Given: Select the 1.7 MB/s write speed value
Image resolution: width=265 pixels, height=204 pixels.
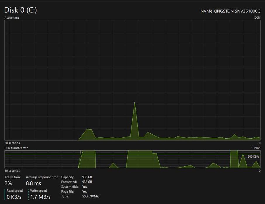Looking at the screenshot, I should coord(41,197).
